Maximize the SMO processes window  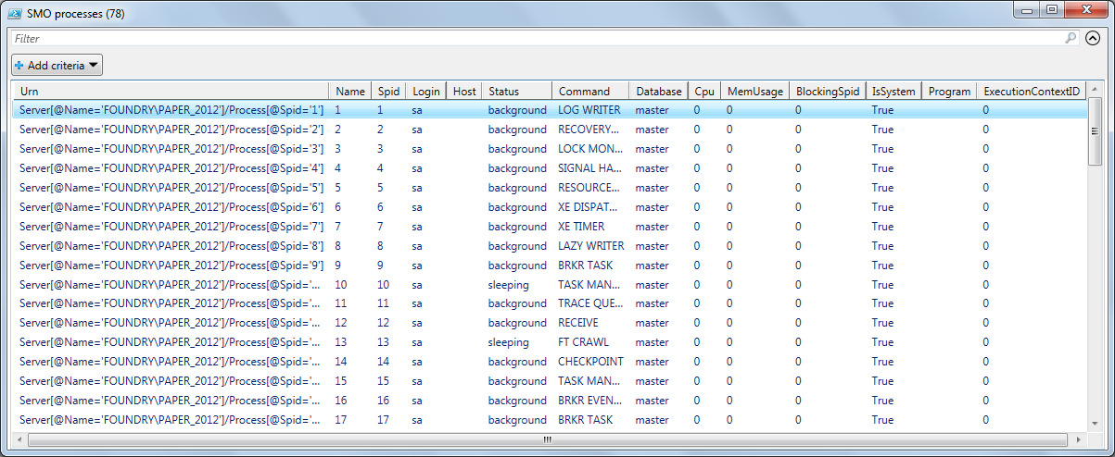tap(1051, 10)
